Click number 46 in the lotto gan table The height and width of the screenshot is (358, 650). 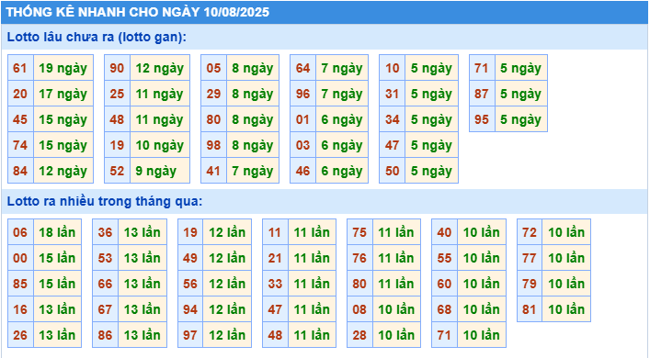303,171
